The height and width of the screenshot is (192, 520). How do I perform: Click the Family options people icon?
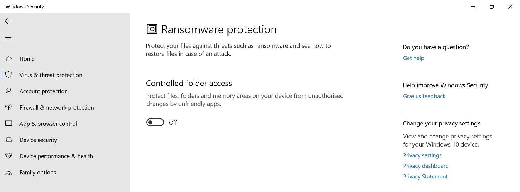8,172
